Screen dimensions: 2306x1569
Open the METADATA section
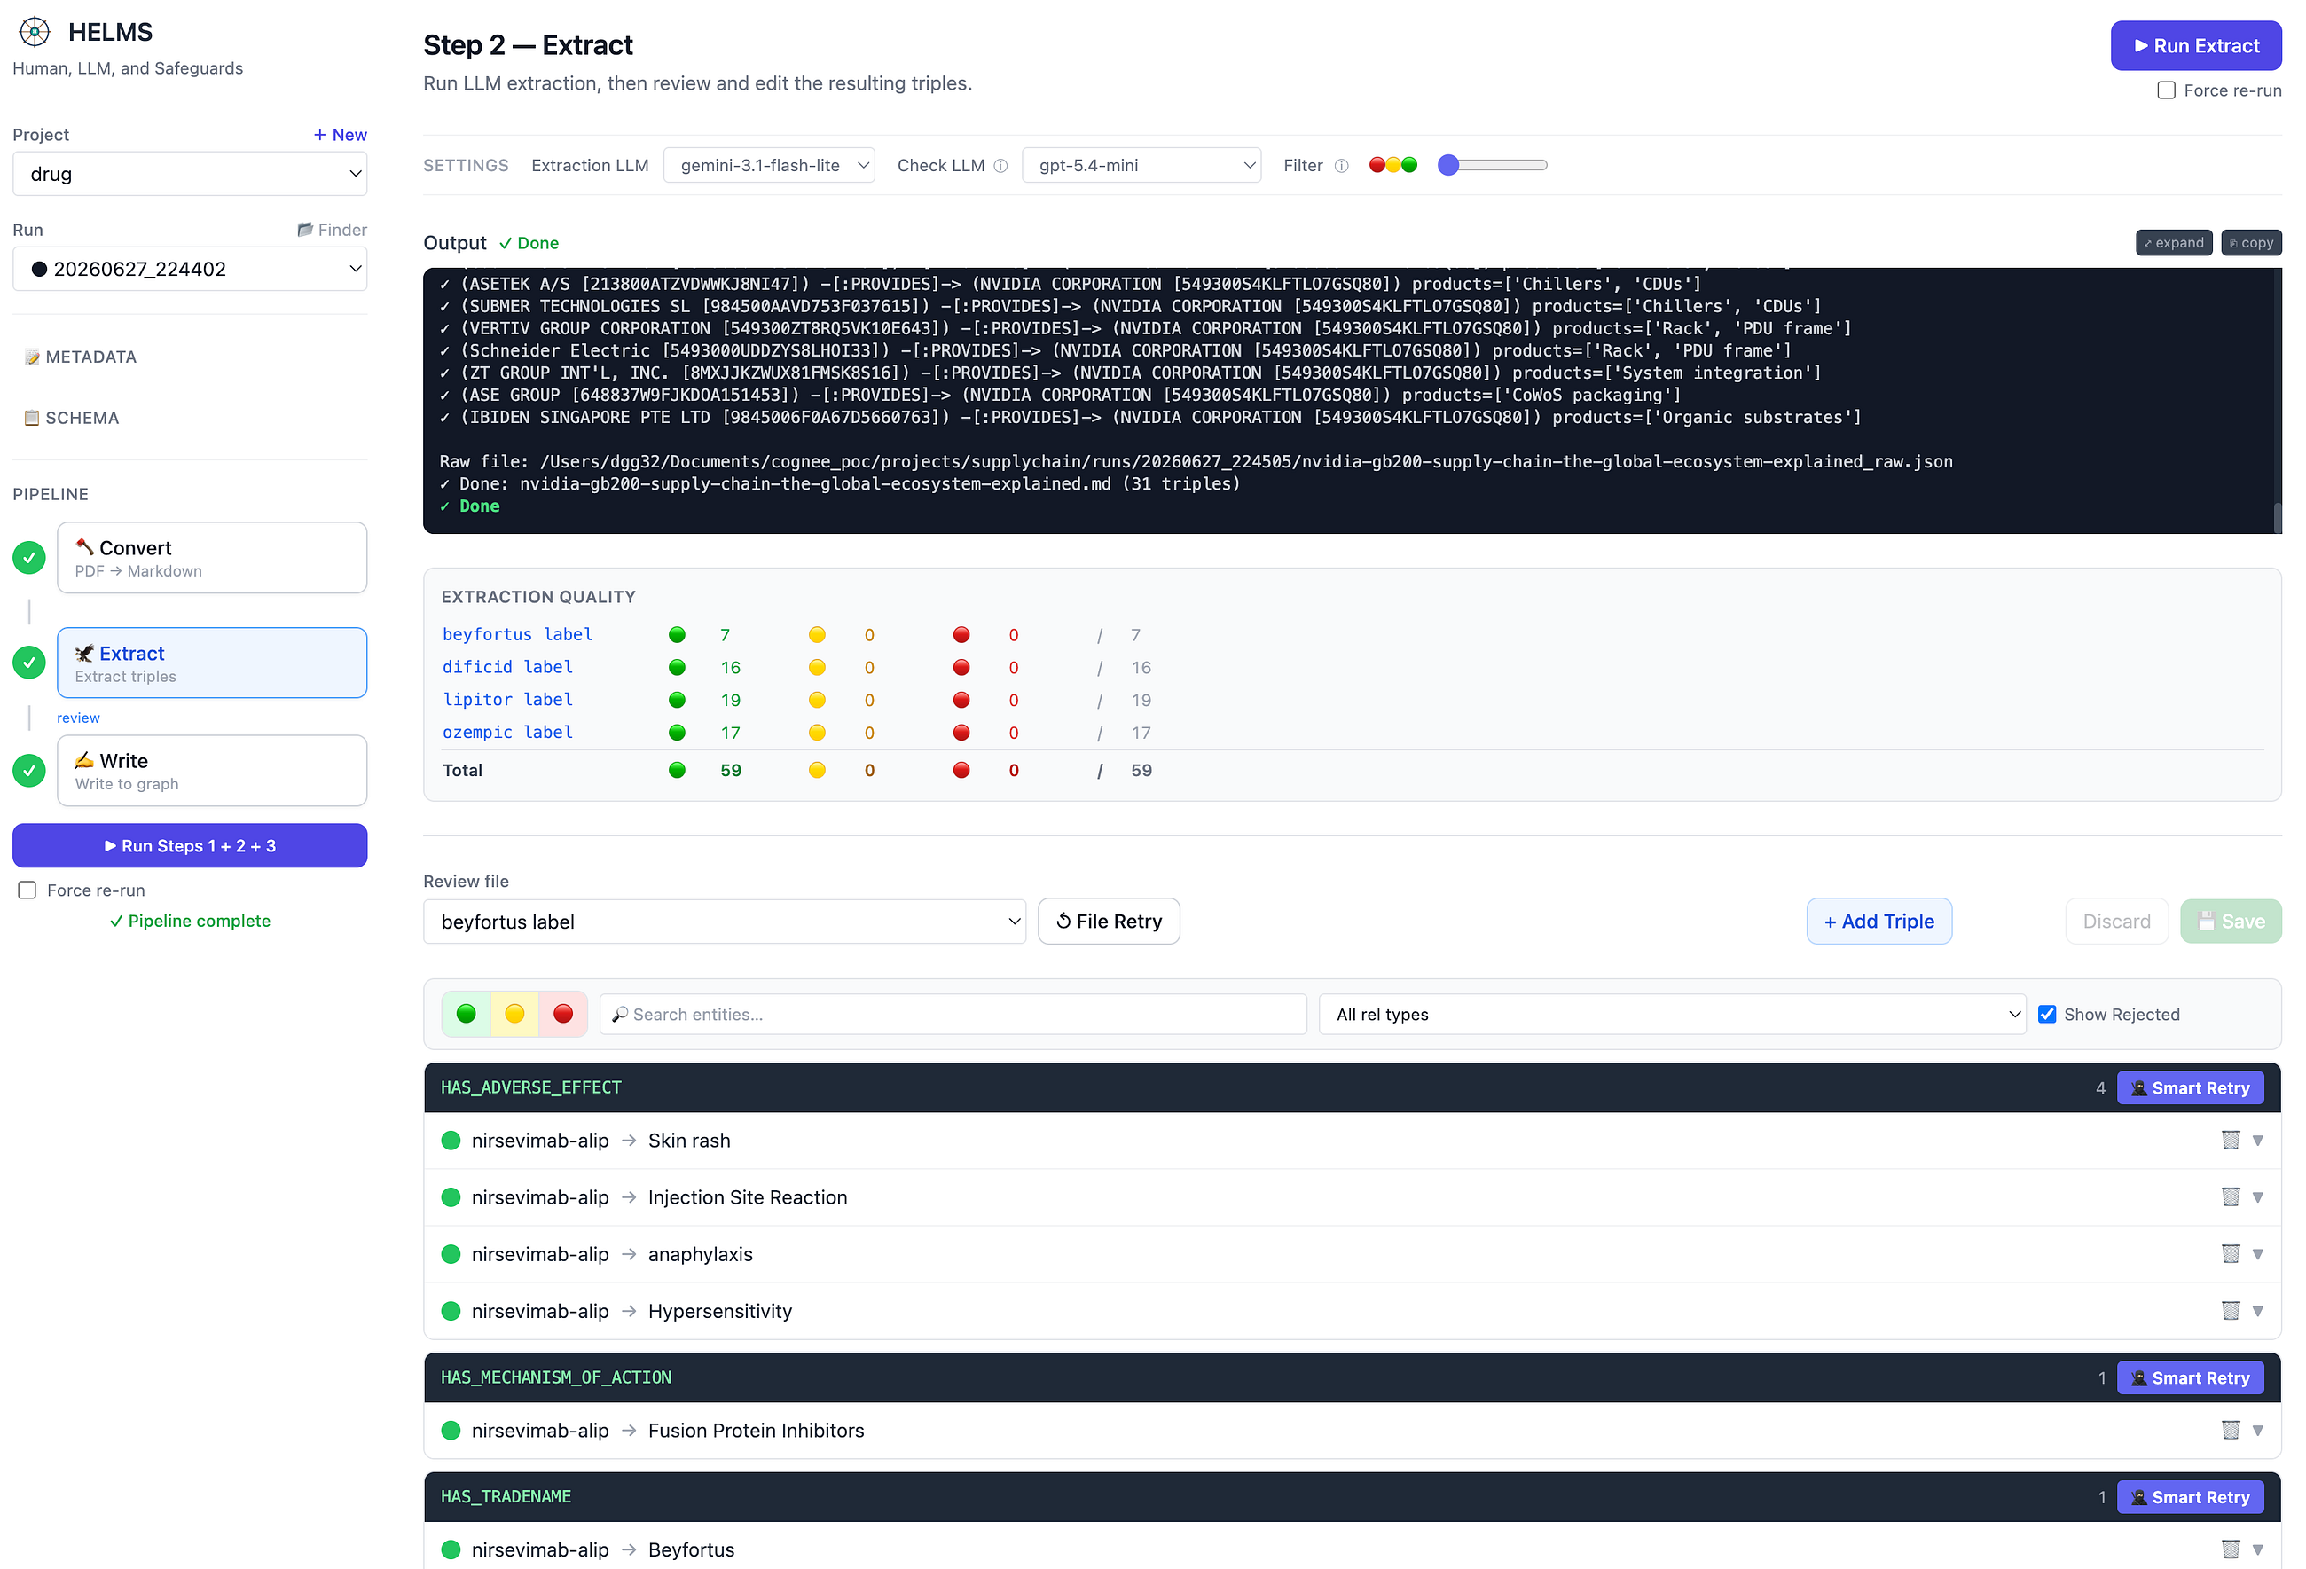coord(81,357)
